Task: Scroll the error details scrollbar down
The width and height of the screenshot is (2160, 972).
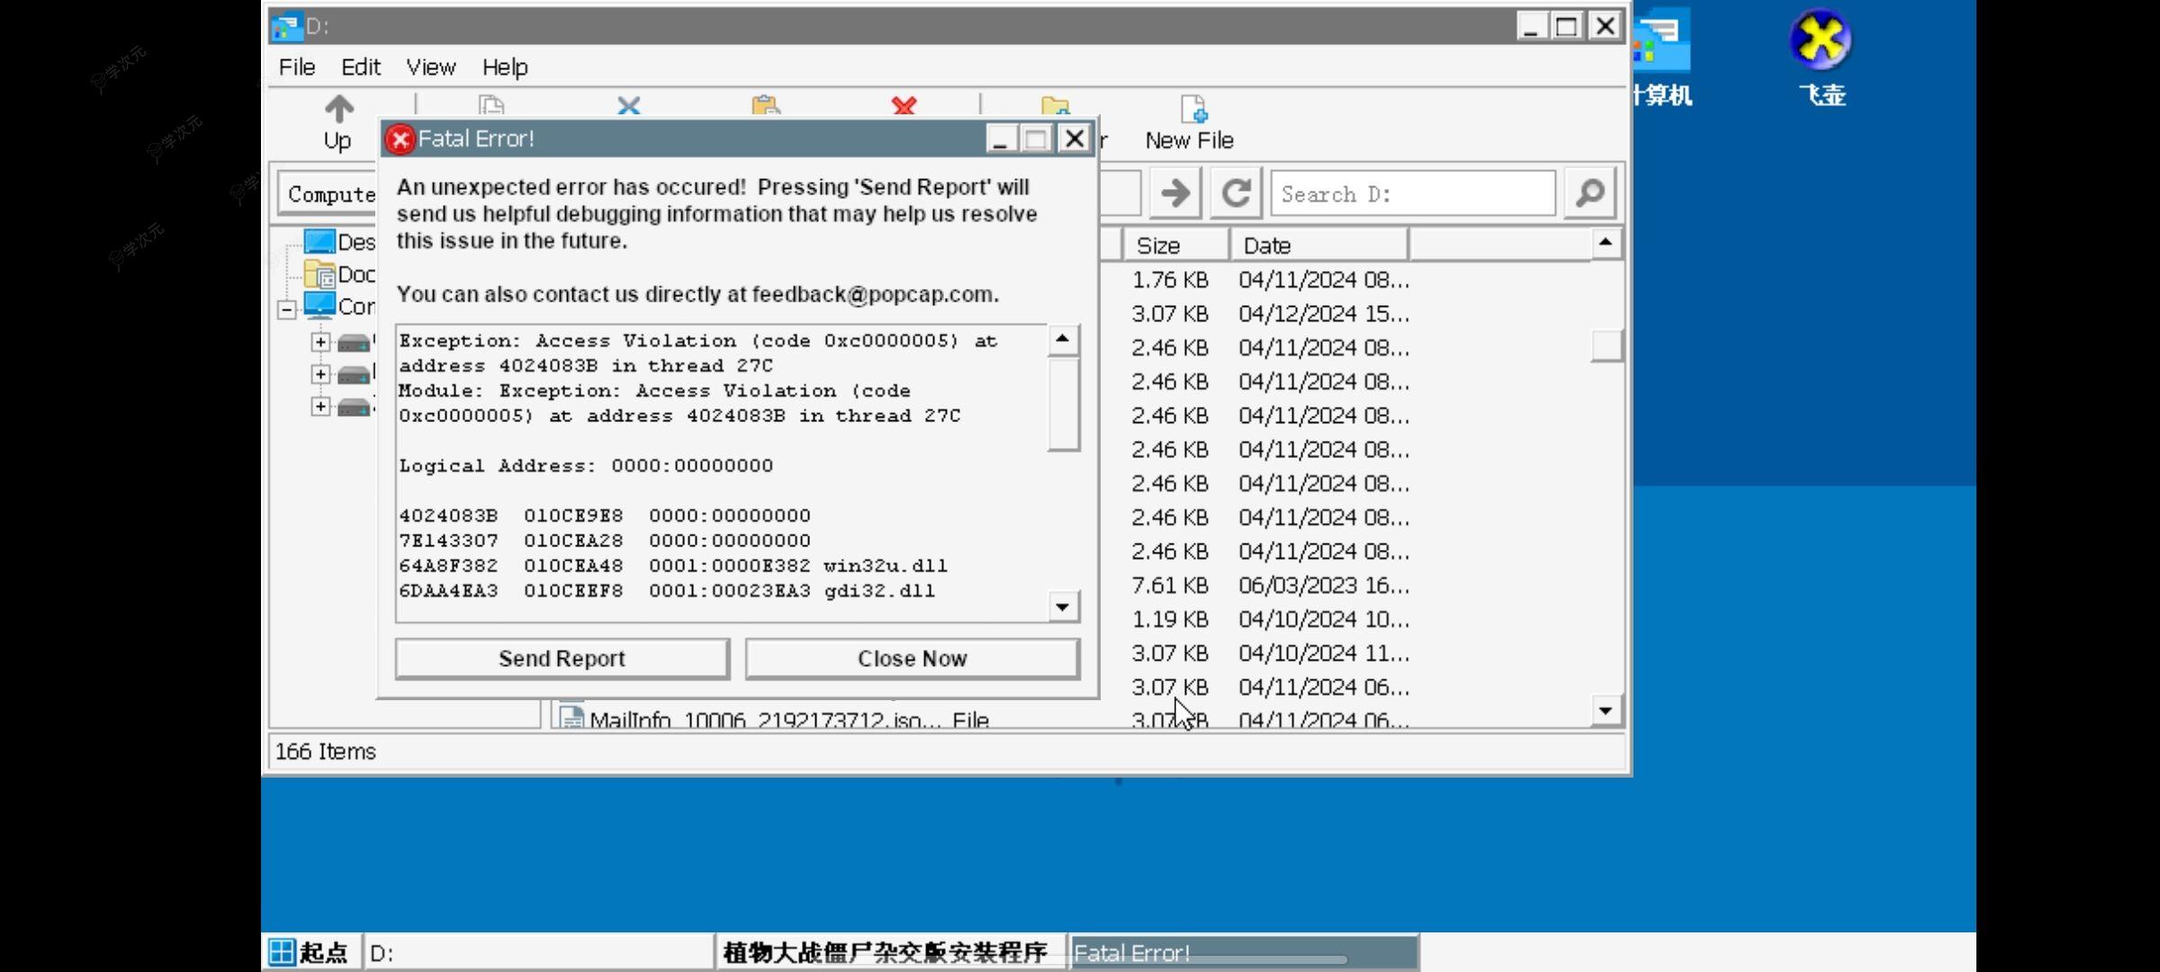Action: [1064, 606]
